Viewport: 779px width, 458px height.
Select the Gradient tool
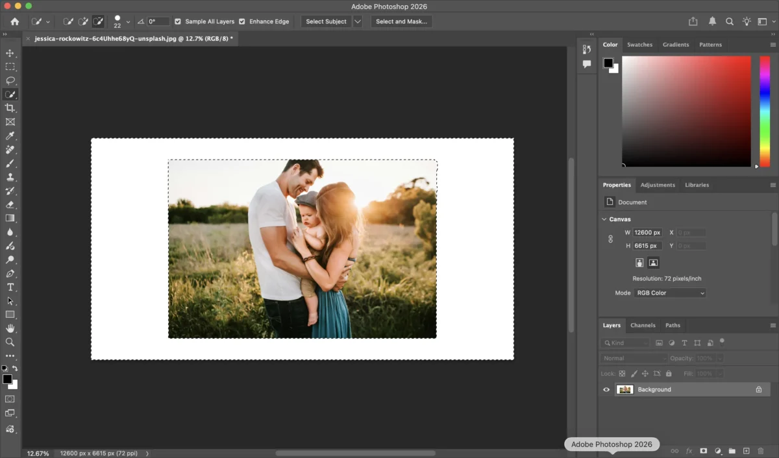coord(10,218)
